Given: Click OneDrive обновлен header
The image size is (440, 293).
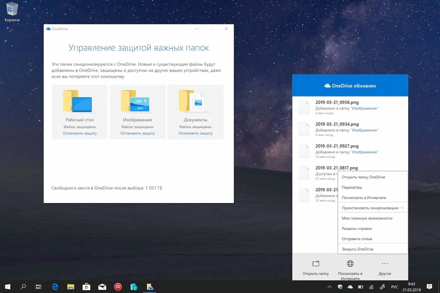Looking at the screenshot, I should click(350, 86).
